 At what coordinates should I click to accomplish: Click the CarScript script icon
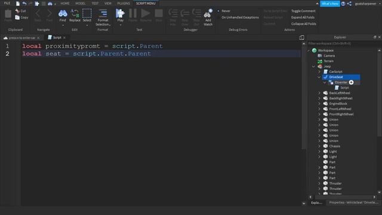point(325,72)
